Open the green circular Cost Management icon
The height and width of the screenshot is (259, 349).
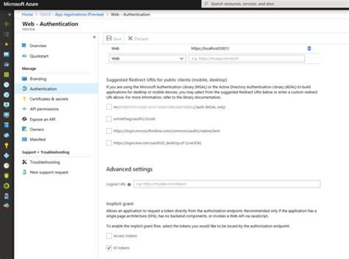coord(6,186)
